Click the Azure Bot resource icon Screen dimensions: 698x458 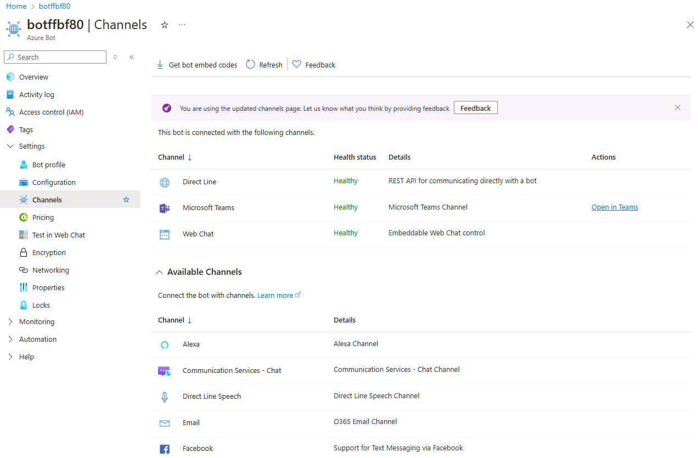tap(14, 29)
